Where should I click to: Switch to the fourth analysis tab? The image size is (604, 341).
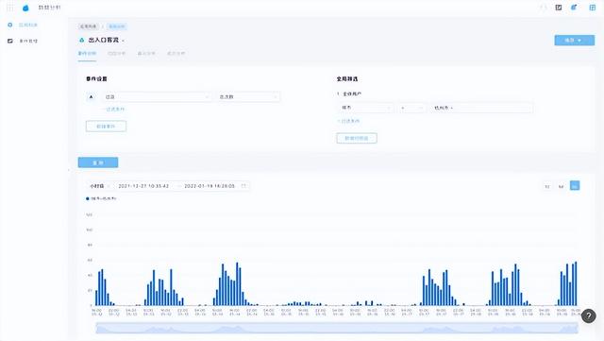(x=176, y=53)
